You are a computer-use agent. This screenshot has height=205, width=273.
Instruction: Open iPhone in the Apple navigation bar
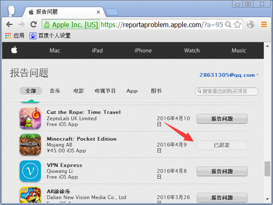pyautogui.click(x=143, y=50)
